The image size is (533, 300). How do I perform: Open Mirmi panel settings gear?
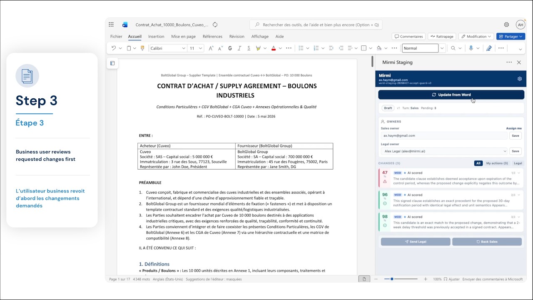coord(520,79)
